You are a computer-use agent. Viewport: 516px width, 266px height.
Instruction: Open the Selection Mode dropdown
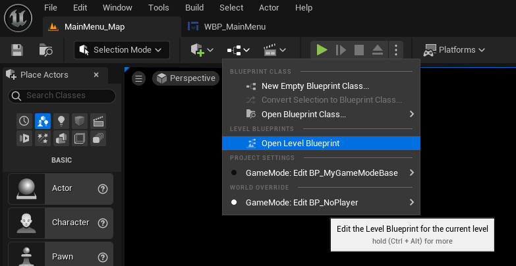[122, 50]
